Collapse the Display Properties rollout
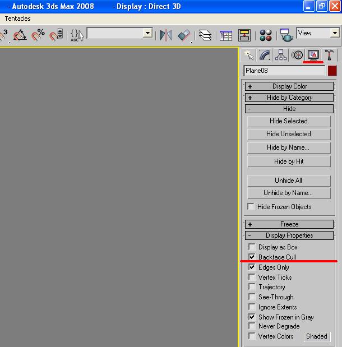342x347 pixels. [289, 235]
